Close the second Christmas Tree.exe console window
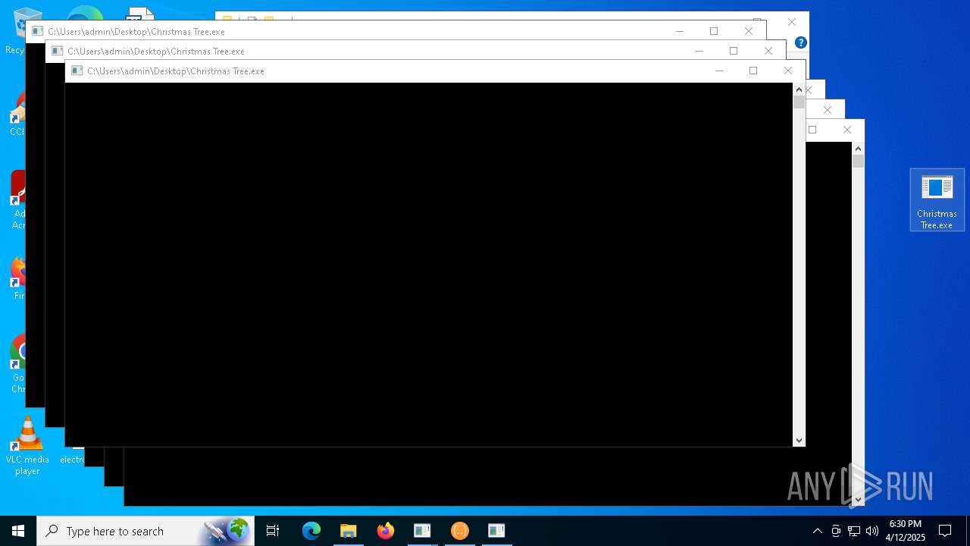 [768, 51]
